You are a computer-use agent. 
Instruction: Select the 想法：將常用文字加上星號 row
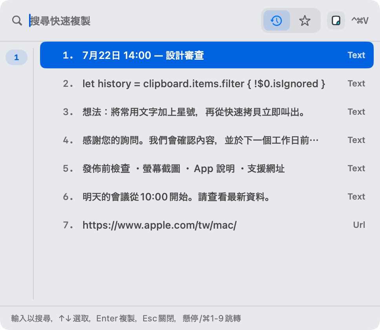coord(207,112)
